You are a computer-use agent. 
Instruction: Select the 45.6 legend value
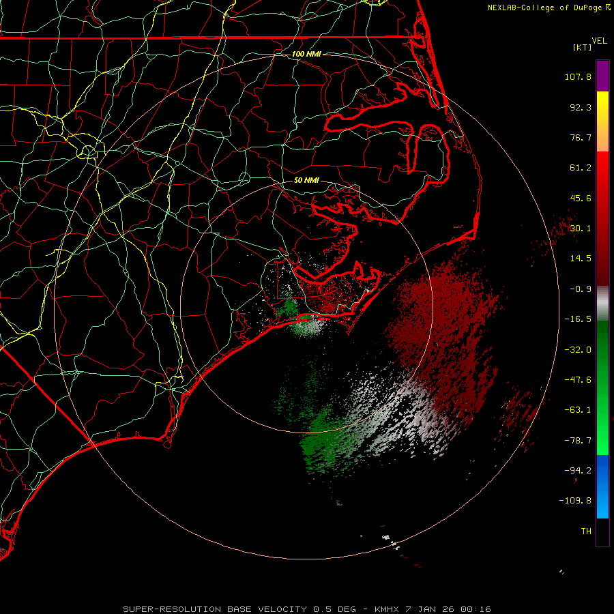point(581,198)
